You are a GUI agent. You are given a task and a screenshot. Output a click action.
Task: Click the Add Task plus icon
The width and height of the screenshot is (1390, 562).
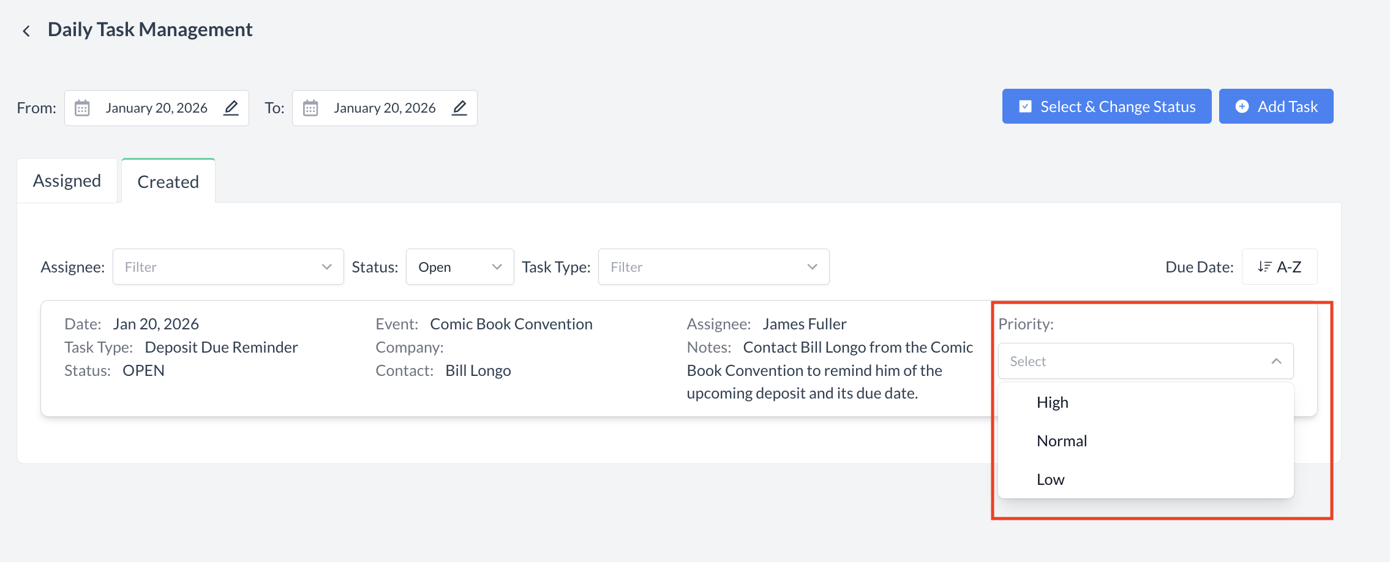(1242, 107)
